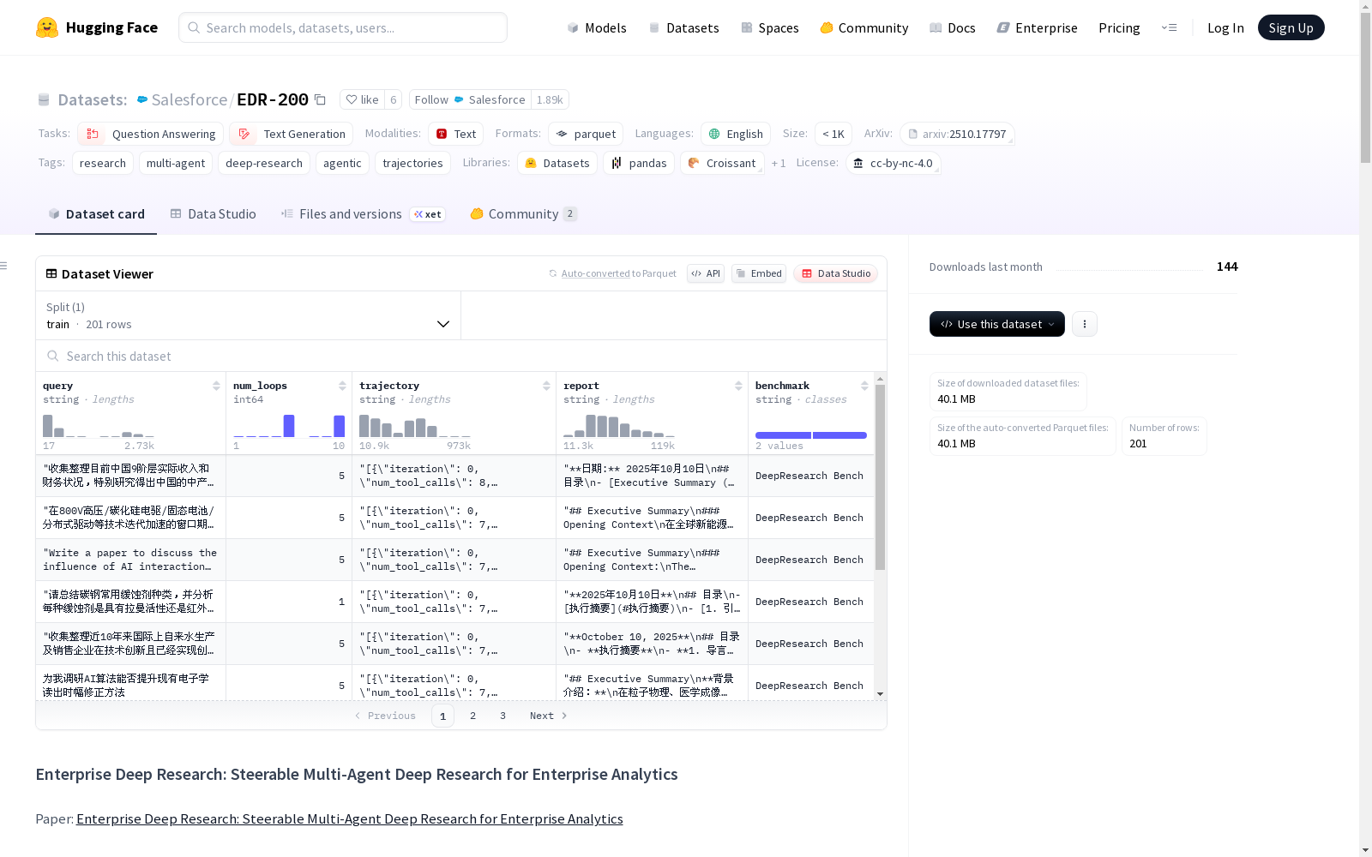1372x857 pixels.
Task: Open the more navigation menu icon
Action: [x=1169, y=27]
